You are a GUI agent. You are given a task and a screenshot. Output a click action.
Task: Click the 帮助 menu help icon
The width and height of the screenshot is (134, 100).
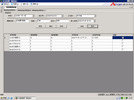point(32,4)
